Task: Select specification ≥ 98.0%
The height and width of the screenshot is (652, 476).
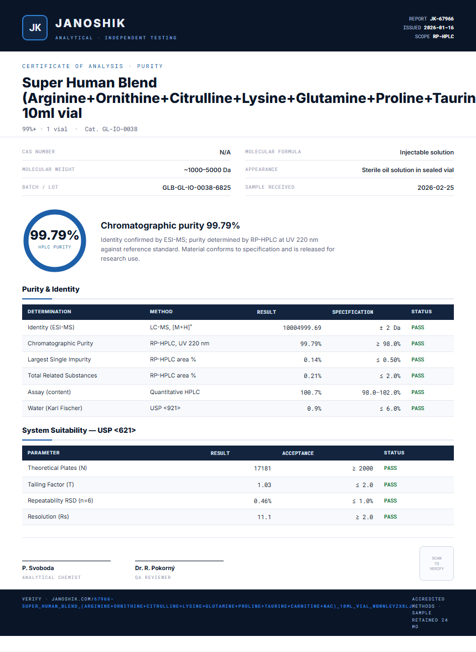Action: 389,344
